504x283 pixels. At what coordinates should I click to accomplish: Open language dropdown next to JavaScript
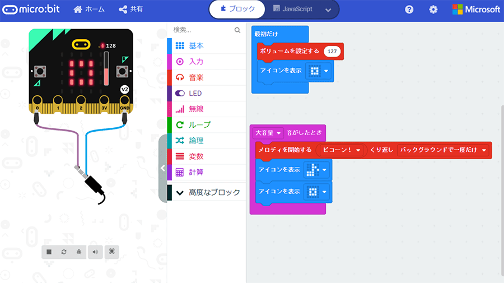(x=328, y=10)
